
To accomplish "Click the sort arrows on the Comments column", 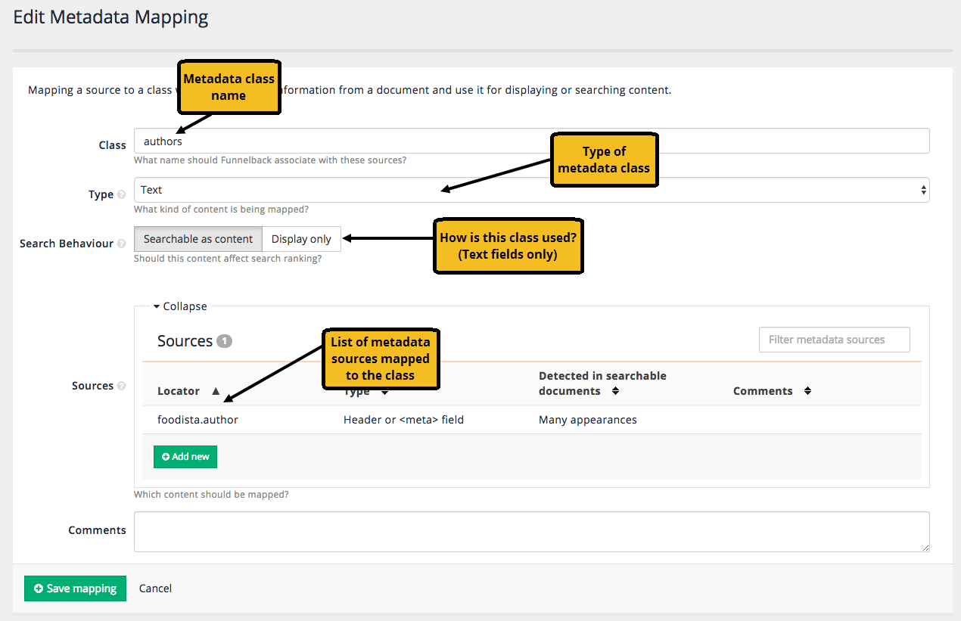I will [x=807, y=391].
